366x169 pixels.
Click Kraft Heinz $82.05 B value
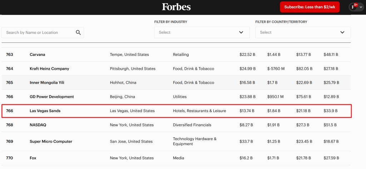click(304, 69)
